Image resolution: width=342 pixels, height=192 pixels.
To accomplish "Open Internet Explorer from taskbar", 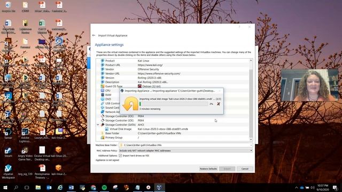I will pyautogui.click(x=60, y=187).
